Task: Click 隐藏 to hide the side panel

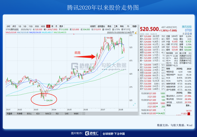Action: click(134, 26)
